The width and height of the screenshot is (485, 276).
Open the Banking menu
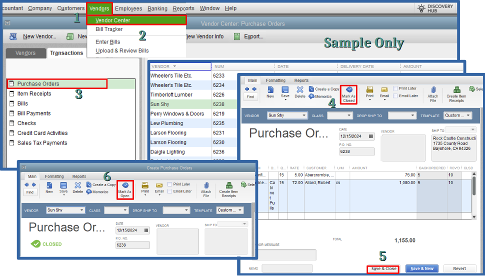157,8
